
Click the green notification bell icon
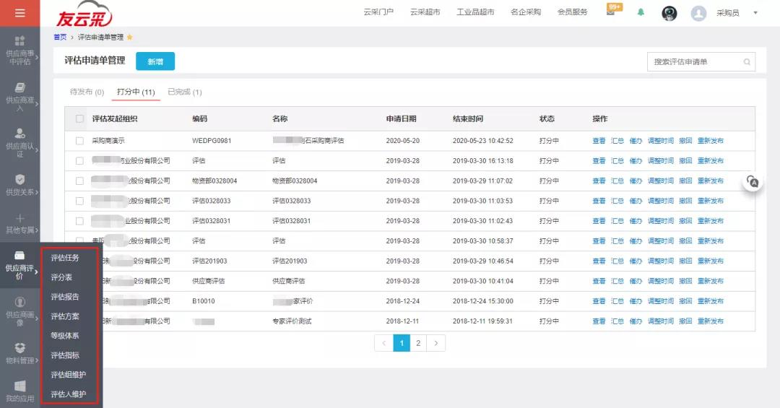click(641, 12)
